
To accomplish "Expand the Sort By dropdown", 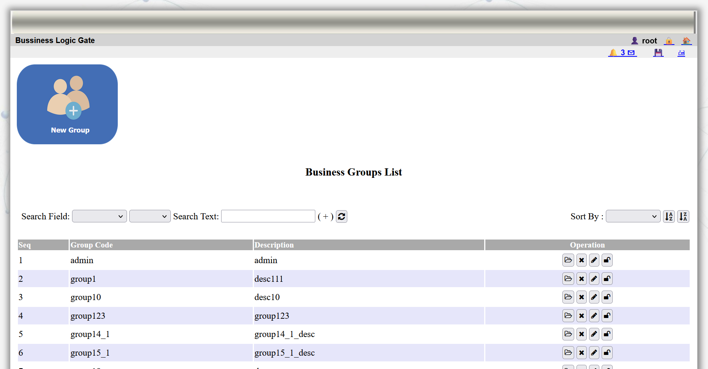I will 633,216.
